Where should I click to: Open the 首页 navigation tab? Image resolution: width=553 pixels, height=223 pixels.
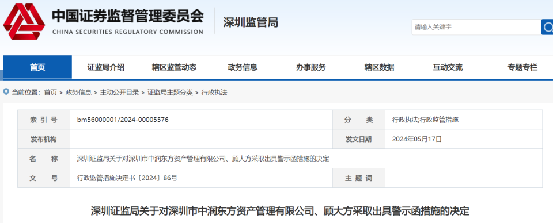pyautogui.click(x=37, y=67)
